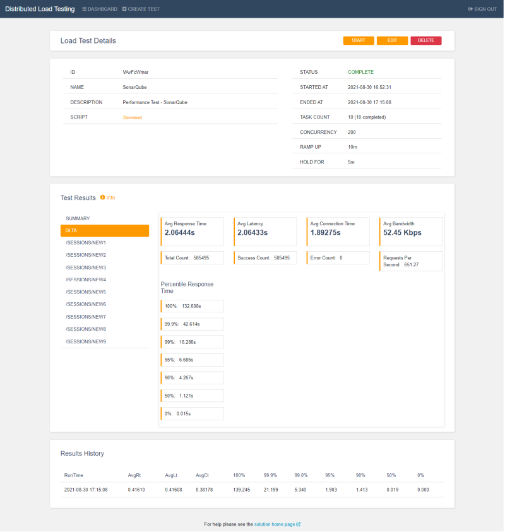The height and width of the screenshot is (532, 505).
Task: Click the history AvgCt value 0.38178
Action: point(205,490)
